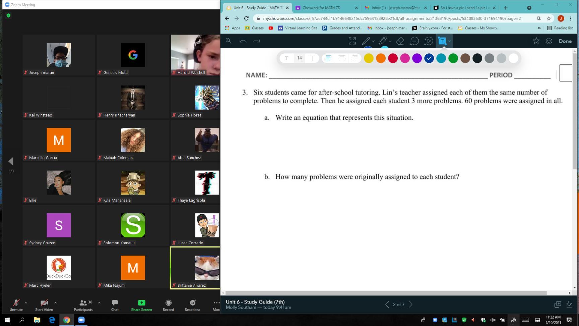Screen dimensions: 579x326
Task: Unmute the microphone in Zoom
Action: click(16, 305)
